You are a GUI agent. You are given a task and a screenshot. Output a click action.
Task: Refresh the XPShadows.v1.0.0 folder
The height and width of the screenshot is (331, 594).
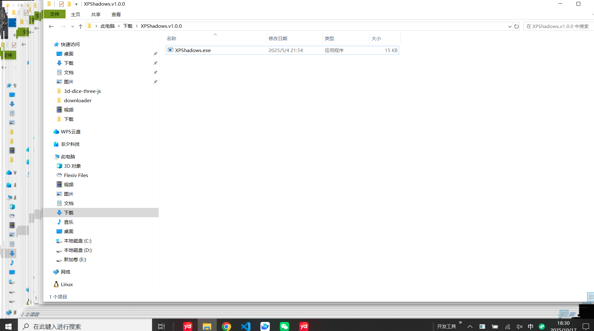pyautogui.click(x=517, y=26)
